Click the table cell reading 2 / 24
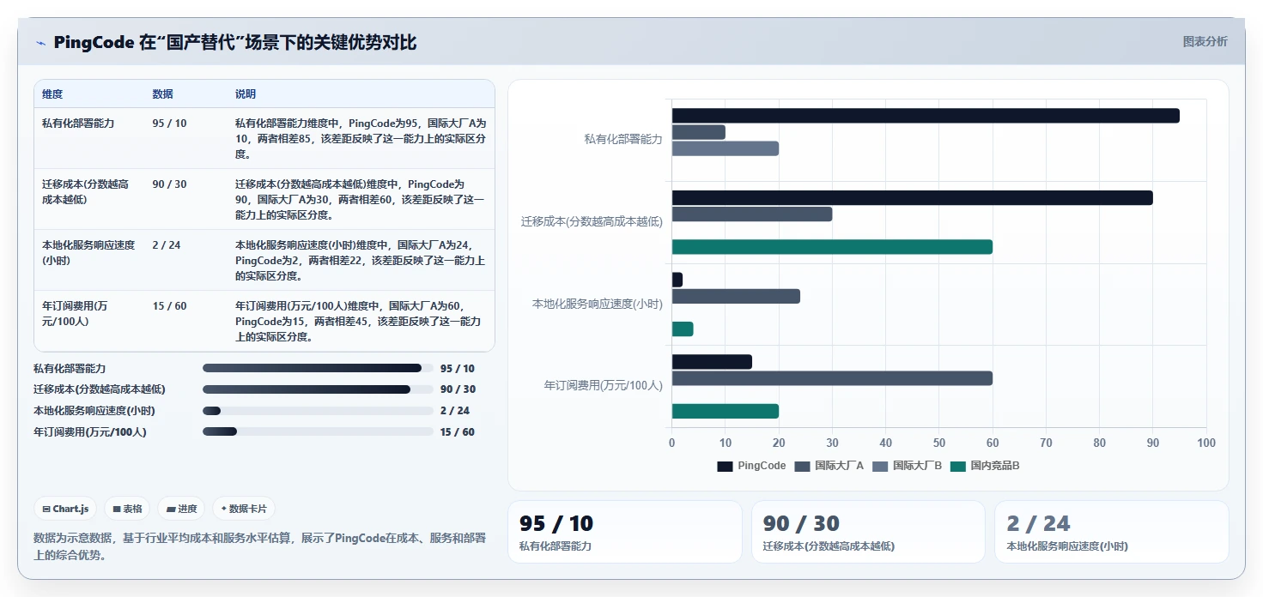 tap(167, 245)
